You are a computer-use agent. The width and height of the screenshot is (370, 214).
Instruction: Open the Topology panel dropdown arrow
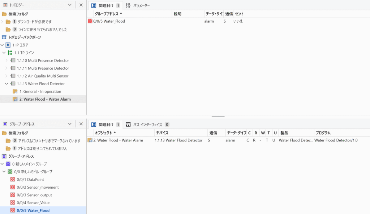pyautogui.click(x=70, y=5)
